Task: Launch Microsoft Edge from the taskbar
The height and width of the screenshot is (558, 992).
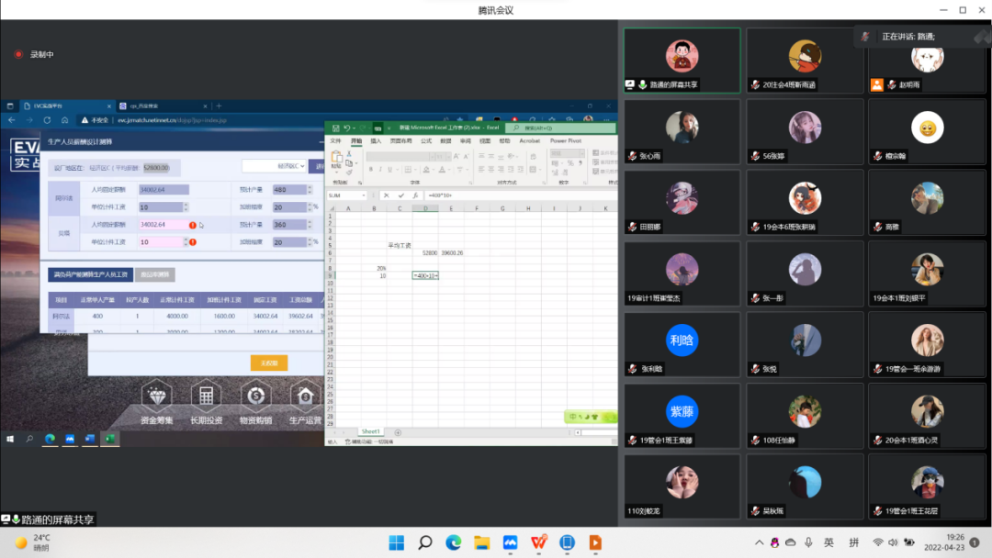Action: point(454,542)
